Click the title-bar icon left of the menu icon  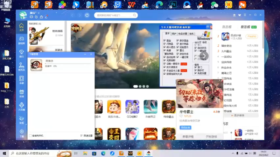(239, 15)
